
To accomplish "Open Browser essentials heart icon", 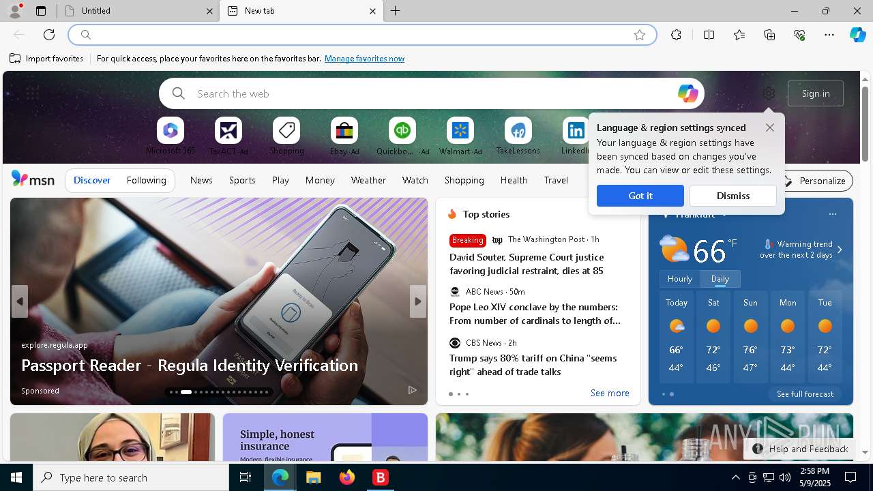I will click(799, 35).
